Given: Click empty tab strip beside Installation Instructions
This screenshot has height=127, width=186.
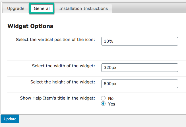Looking at the screenshot, I should (148, 8).
